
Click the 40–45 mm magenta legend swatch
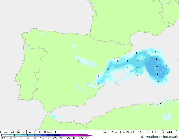click(77, 135)
